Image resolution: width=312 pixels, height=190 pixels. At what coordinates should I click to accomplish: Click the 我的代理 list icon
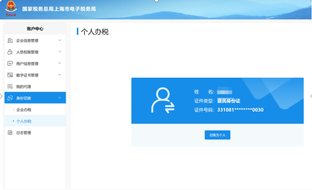point(10,87)
